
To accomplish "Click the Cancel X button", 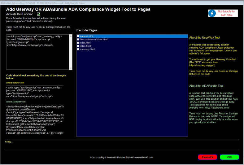I will tap(207, 157).
